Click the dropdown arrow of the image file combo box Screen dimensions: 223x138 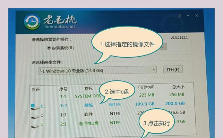tap(154, 70)
